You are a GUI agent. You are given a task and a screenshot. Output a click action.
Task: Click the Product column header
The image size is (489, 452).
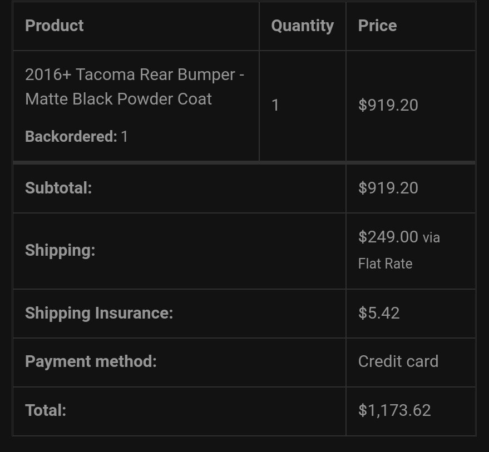point(55,26)
